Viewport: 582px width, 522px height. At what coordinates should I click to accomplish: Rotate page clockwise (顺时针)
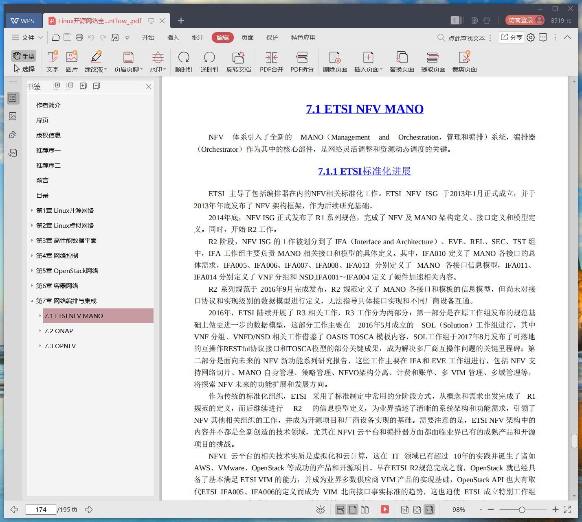(184, 62)
